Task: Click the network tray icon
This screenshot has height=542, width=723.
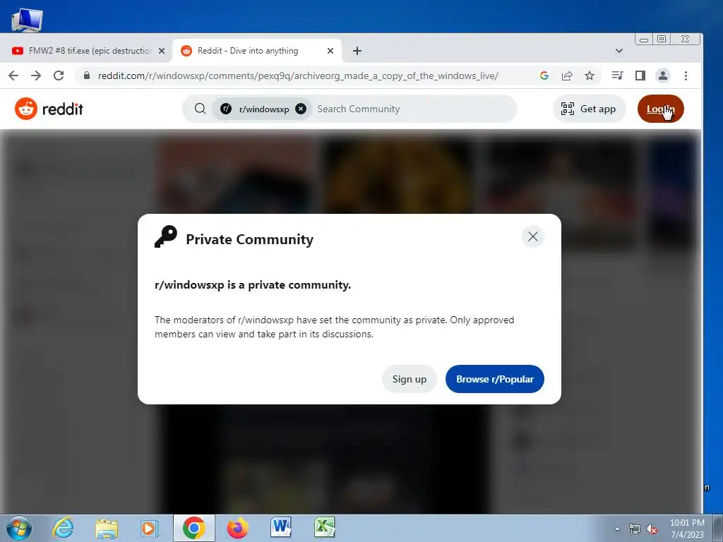Action: [635, 529]
